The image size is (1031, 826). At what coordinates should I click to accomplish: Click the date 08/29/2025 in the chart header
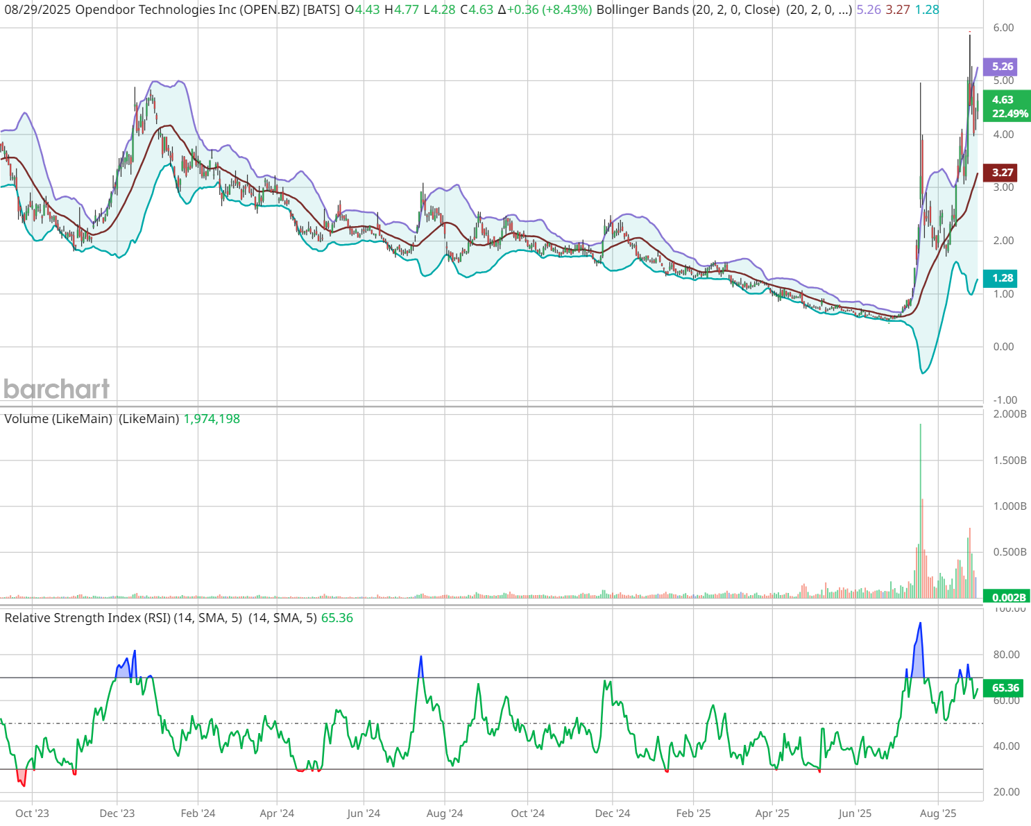click(x=37, y=10)
